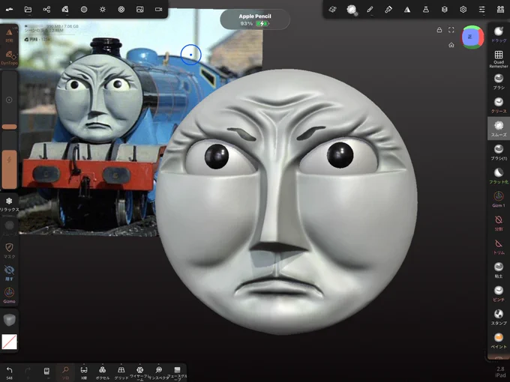Image resolution: width=510 pixels, height=382 pixels.
Task: Open the Layers stack menu
Action: pyautogui.click(x=445, y=10)
